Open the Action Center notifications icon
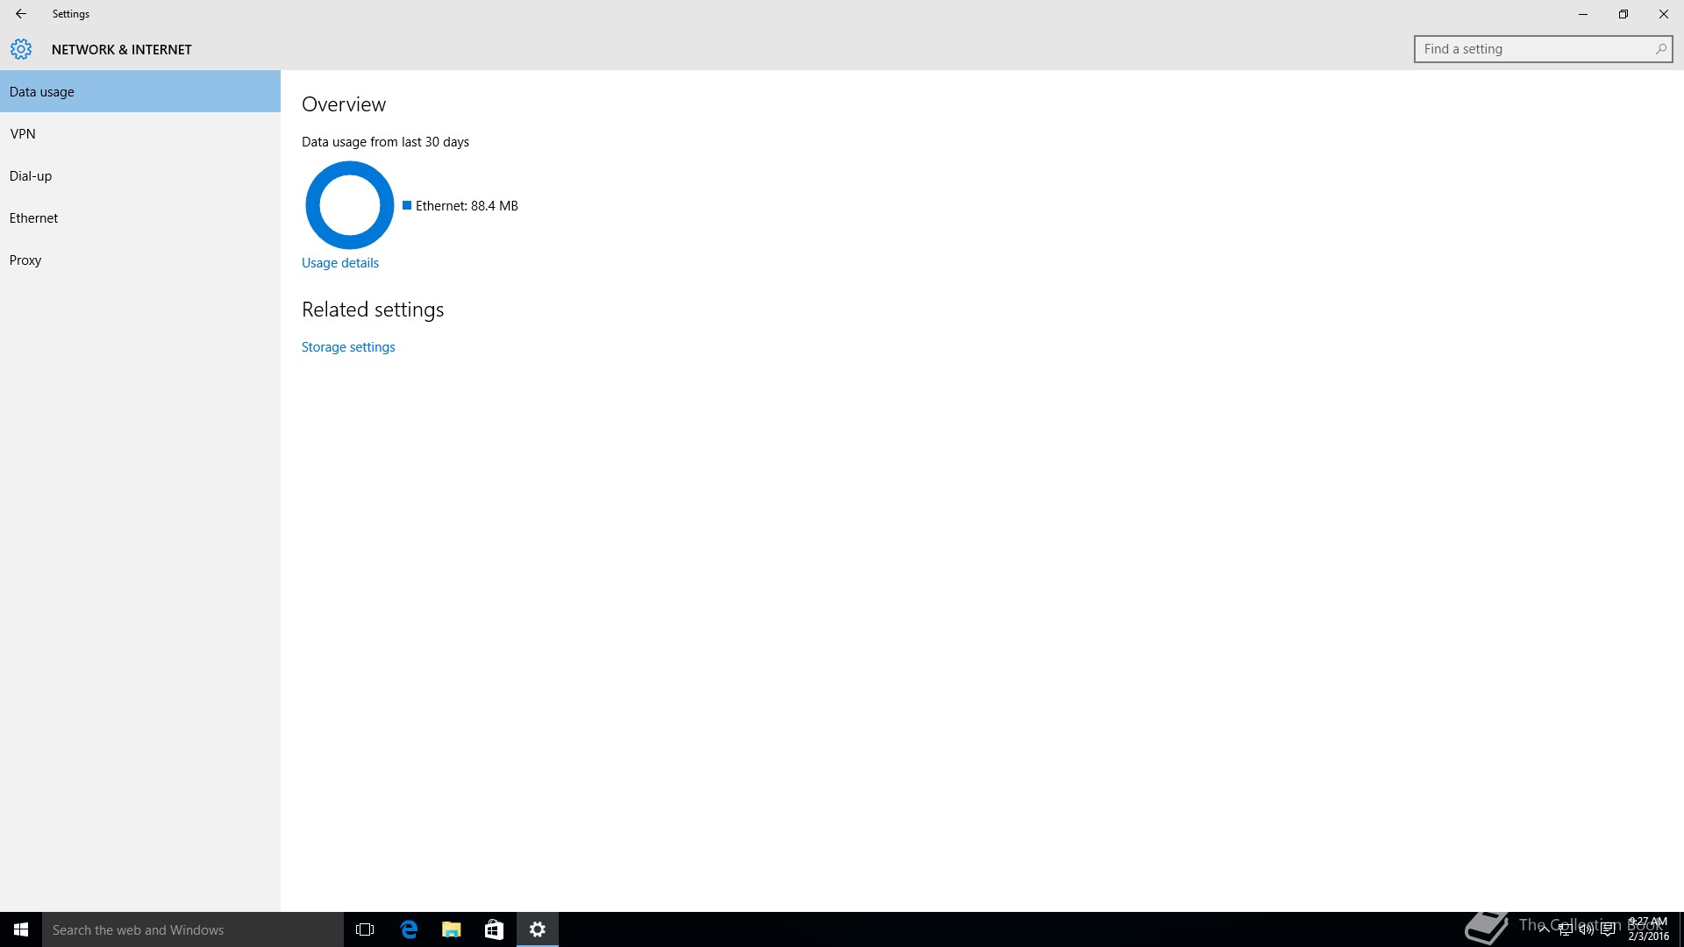Viewport: 1684px width, 947px height. coord(1608,929)
